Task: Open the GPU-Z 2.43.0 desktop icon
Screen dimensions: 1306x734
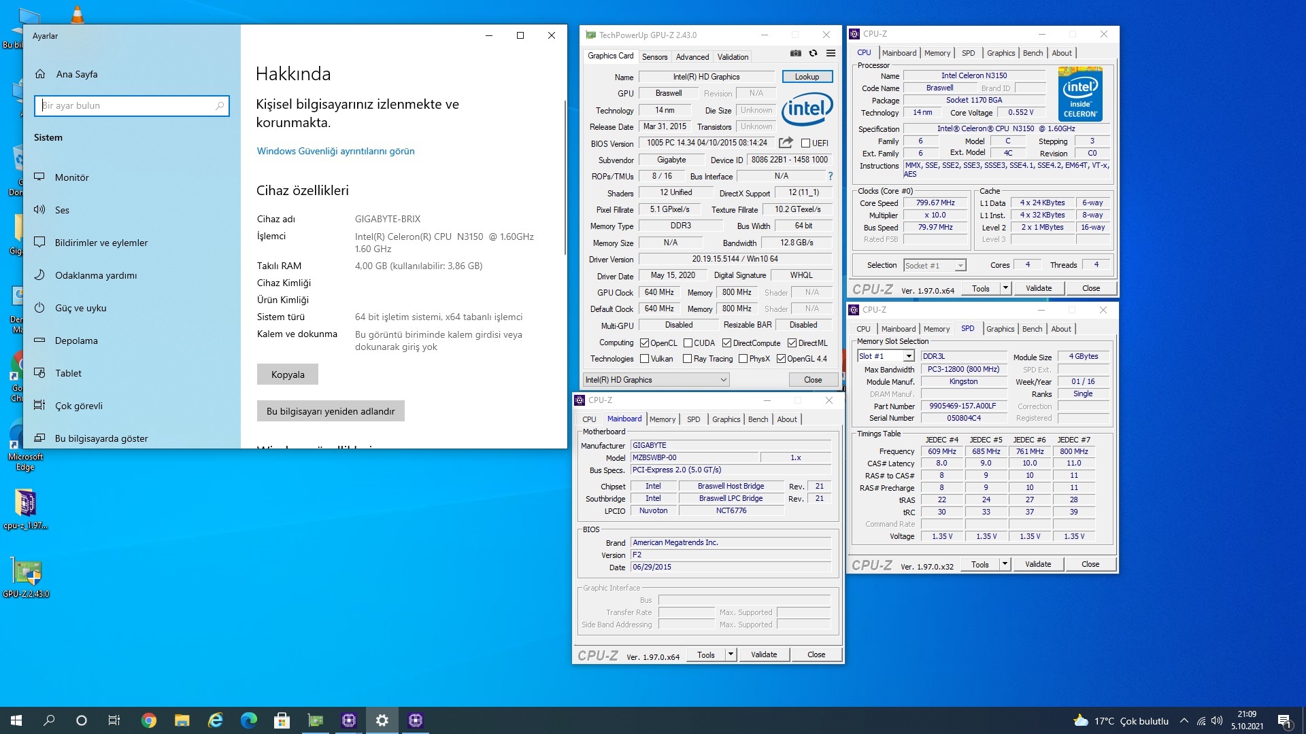Action: pyautogui.click(x=27, y=578)
